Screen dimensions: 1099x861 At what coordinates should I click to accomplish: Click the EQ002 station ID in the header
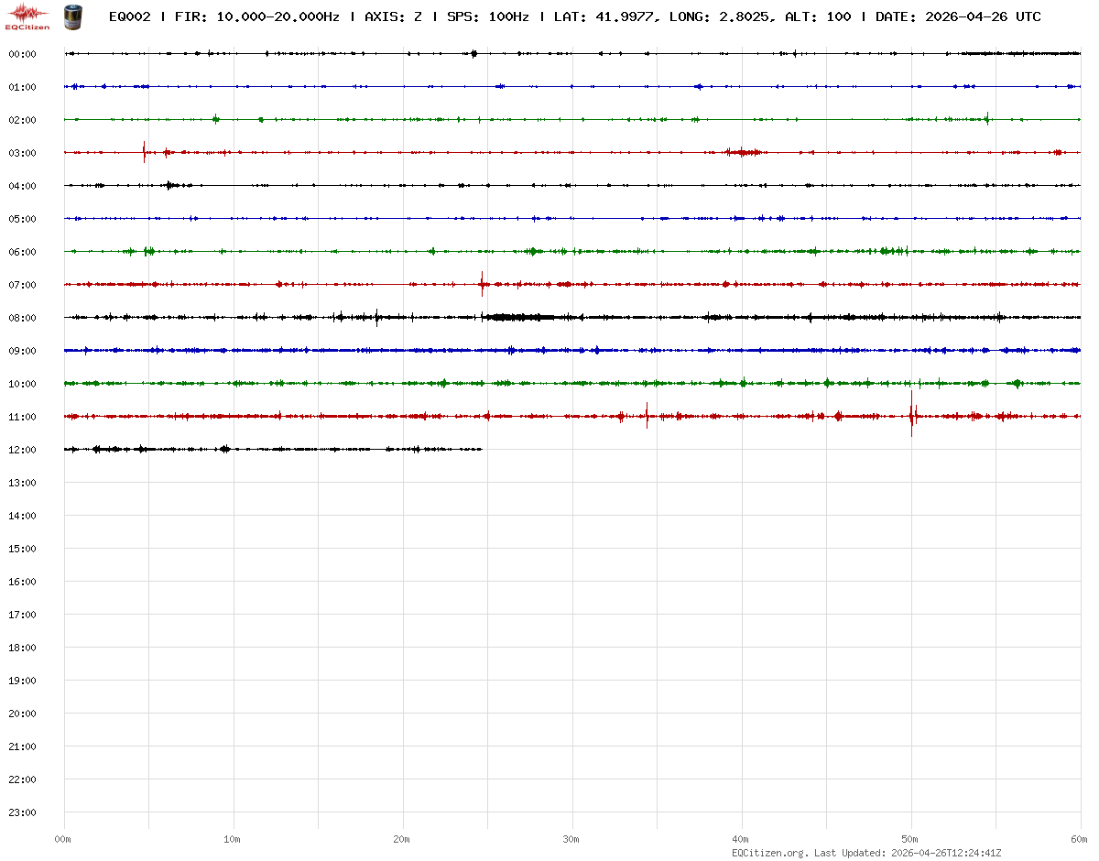click(129, 16)
